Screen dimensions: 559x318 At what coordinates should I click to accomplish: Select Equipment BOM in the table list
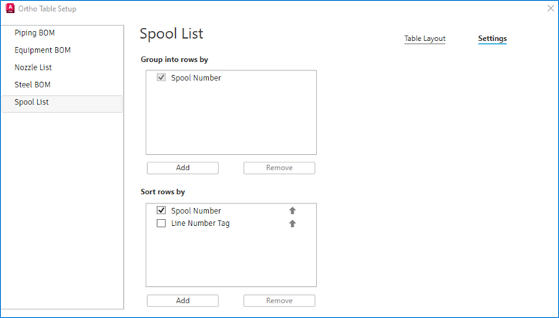click(x=43, y=50)
